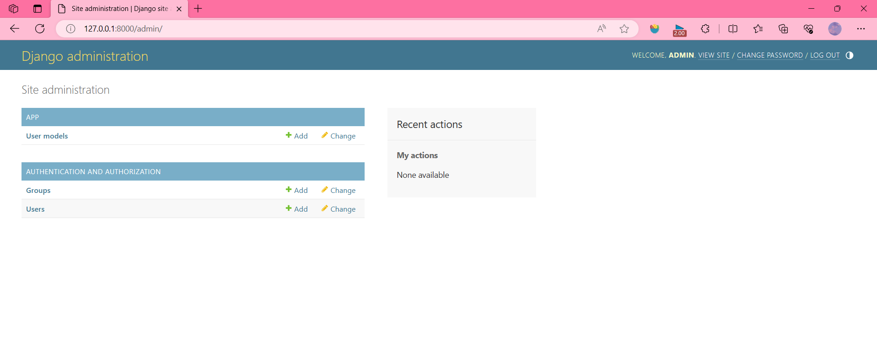The width and height of the screenshot is (877, 357).
Task: Open the Workspaces icon in the title bar
Action: coord(14,9)
